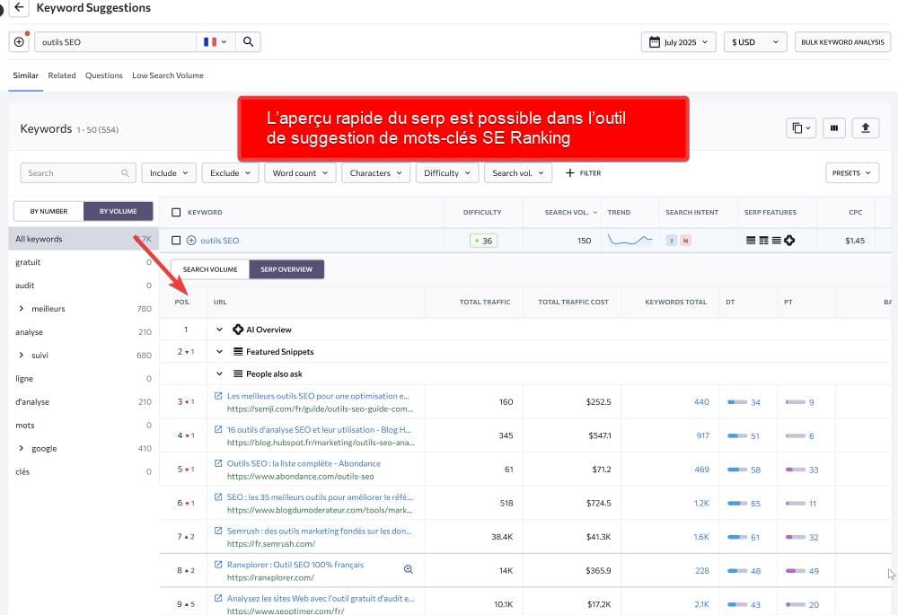Switch to the Related tab

[62, 75]
